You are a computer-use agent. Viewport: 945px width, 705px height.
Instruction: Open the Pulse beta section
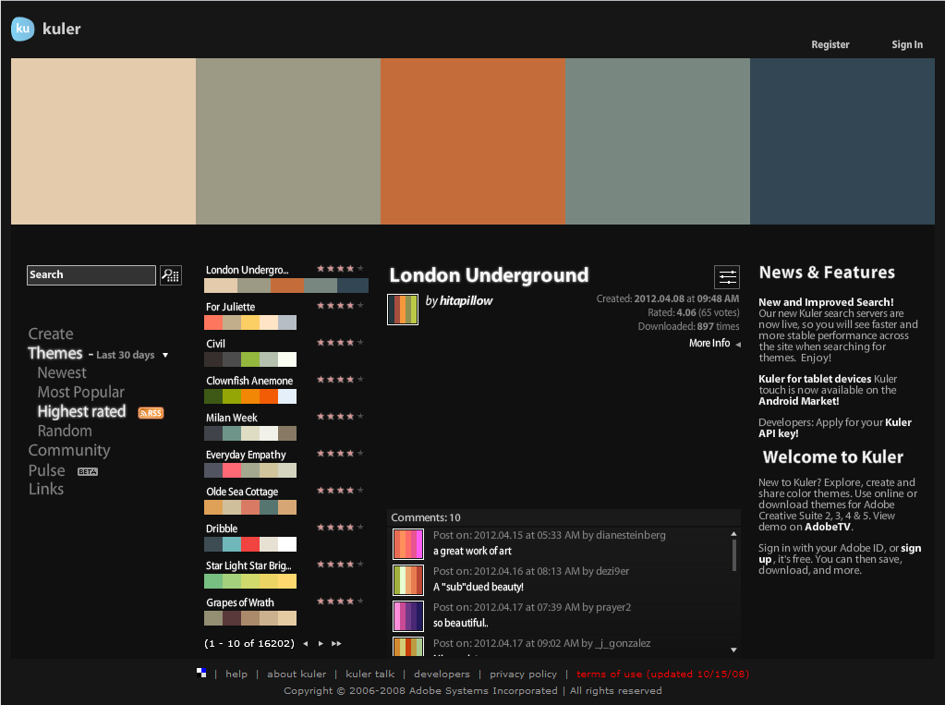(47, 470)
